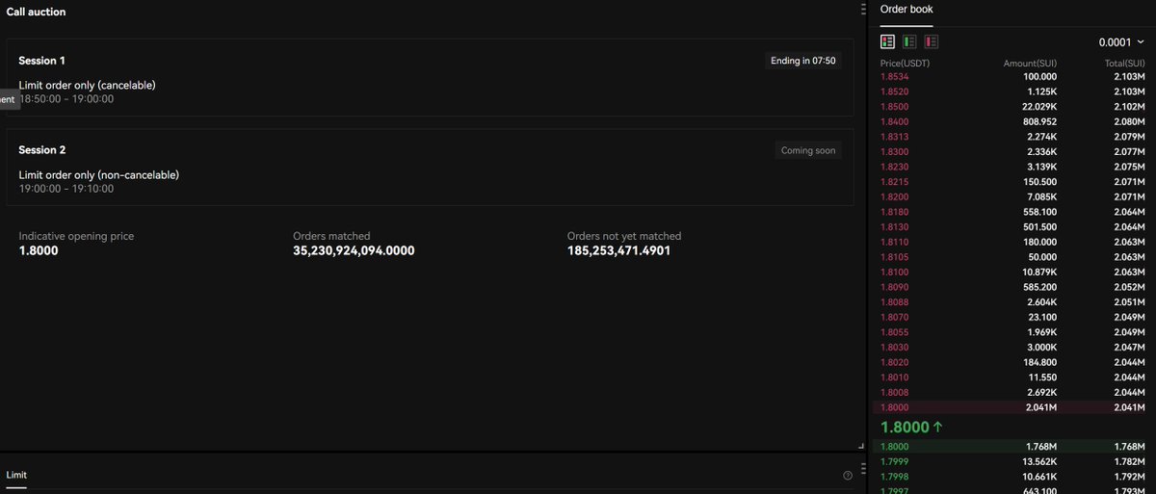Click the Session 1 heading
Viewport: 1156px width, 494px height.
coord(42,61)
